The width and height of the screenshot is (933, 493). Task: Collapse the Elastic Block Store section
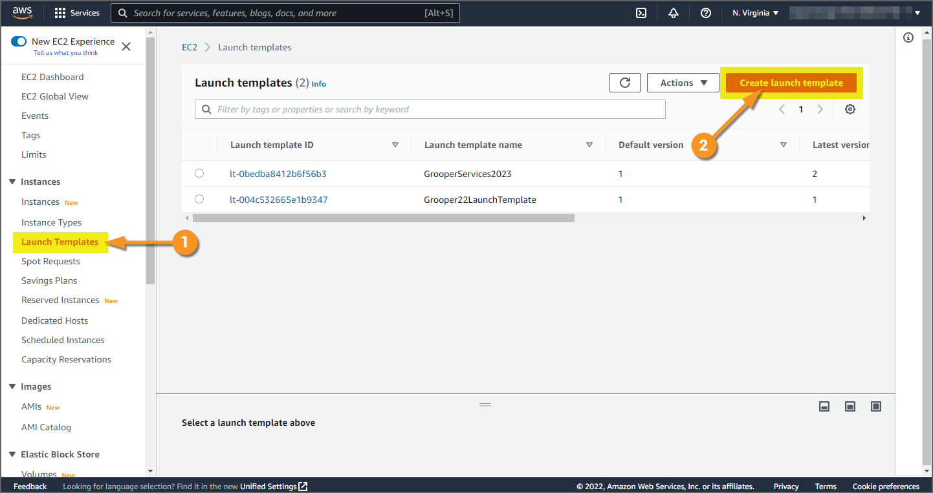point(12,454)
